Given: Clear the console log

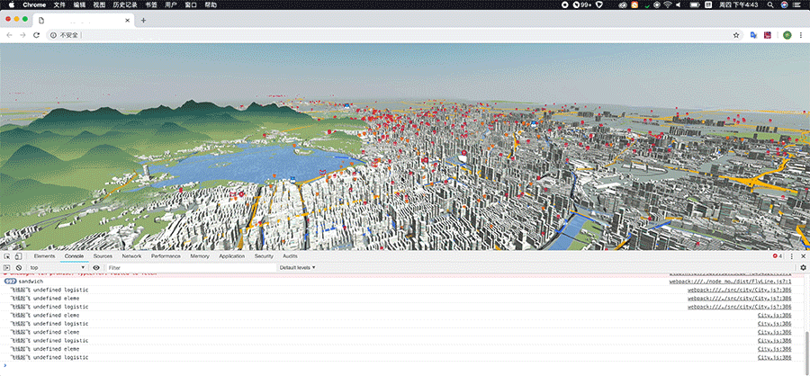Looking at the screenshot, I should click(x=19, y=267).
